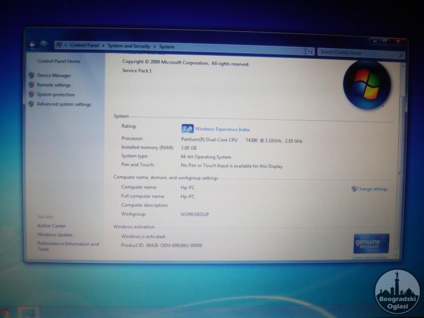Click the Copyright 2009 Microsoft Corporation text
This screenshot has width=424, height=318.
click(x=186, y=63)
